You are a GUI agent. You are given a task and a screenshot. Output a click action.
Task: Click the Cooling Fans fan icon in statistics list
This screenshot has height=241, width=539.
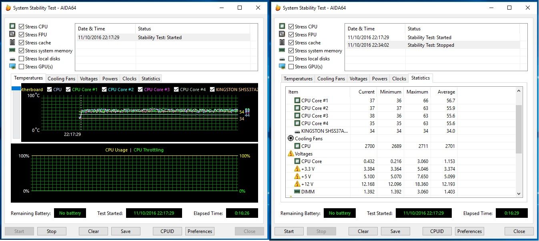point(291,139)
